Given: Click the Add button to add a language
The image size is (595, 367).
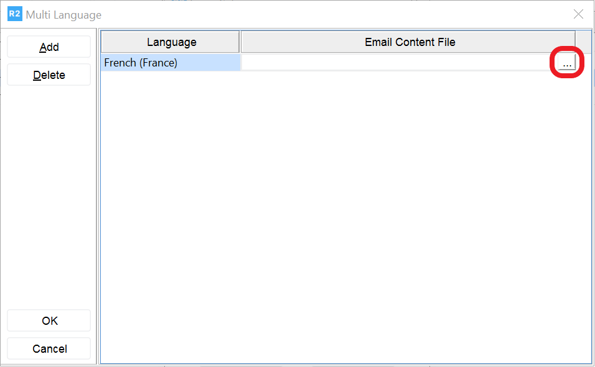Looking at the screenshot, I should tap(49, 47).
